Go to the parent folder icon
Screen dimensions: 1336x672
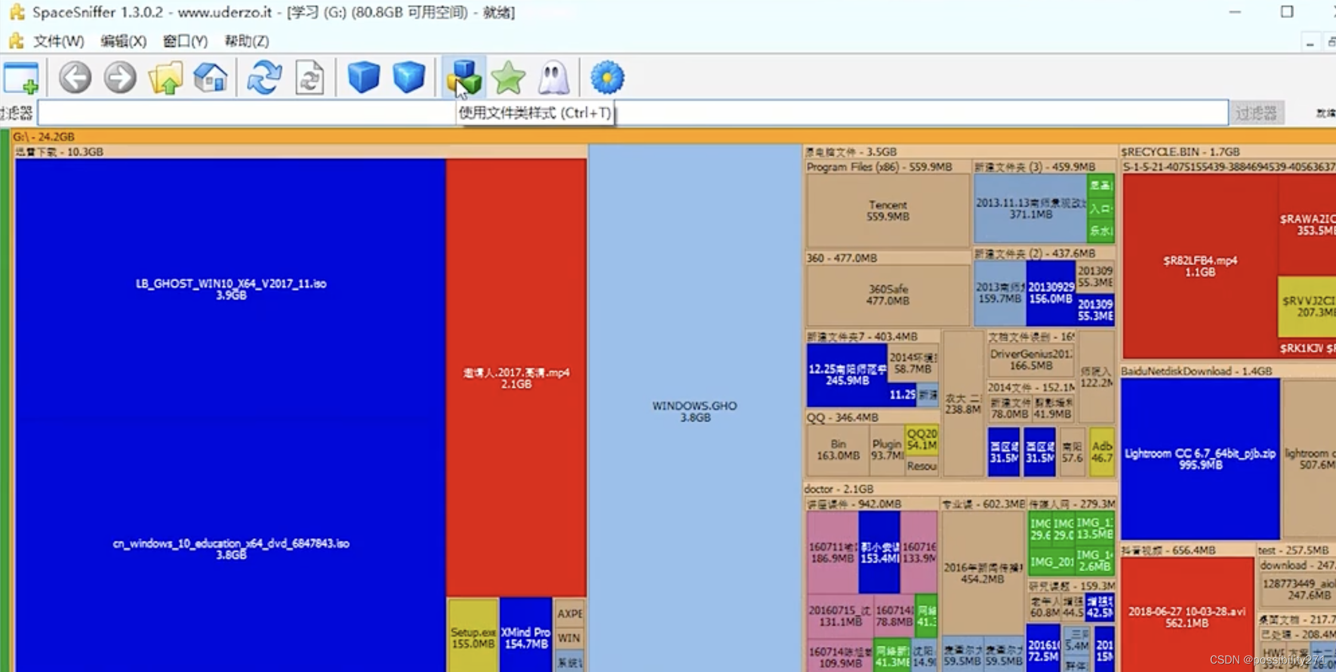tap(165, 78)
